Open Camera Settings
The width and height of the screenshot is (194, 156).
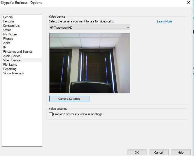[69, 99]
